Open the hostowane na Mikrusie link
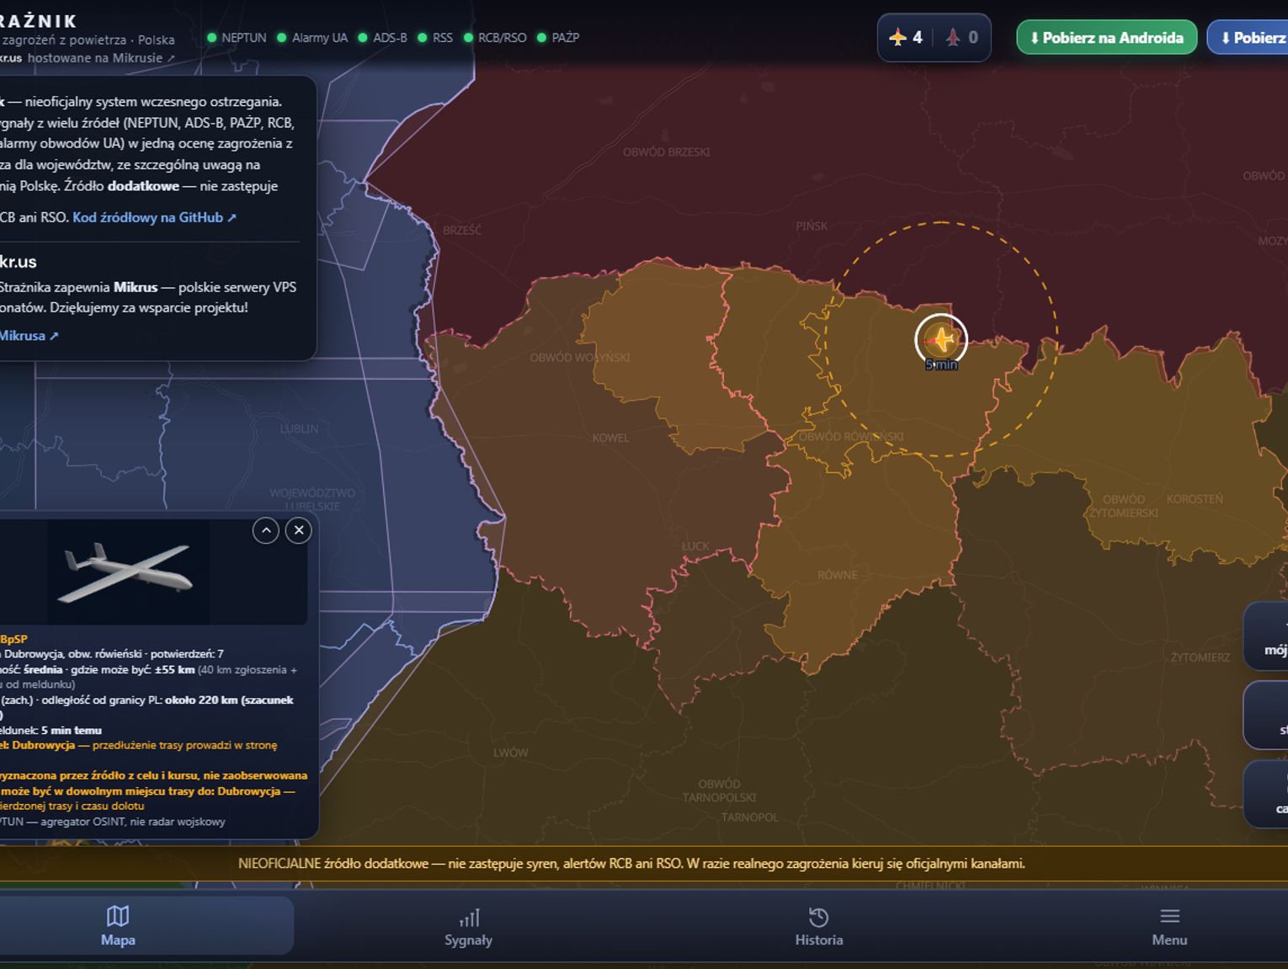Screen dimensions: 1288x969 coord(101,58)
